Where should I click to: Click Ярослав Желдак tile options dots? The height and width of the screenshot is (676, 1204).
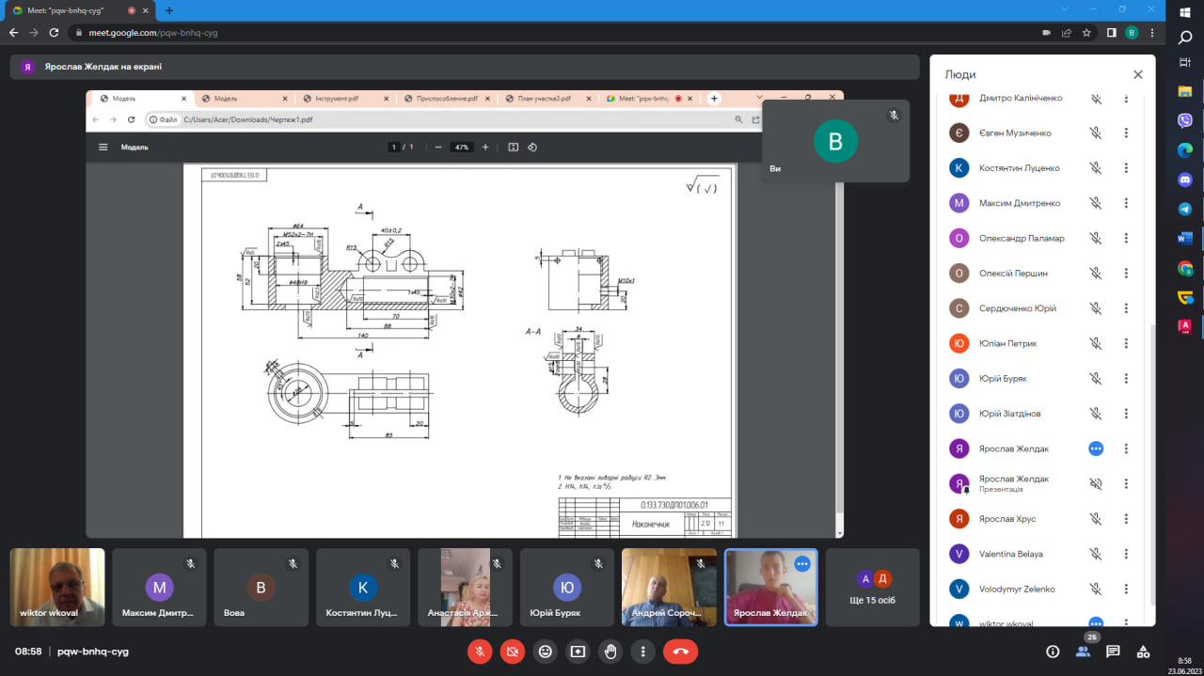click(x=802, y=563)
